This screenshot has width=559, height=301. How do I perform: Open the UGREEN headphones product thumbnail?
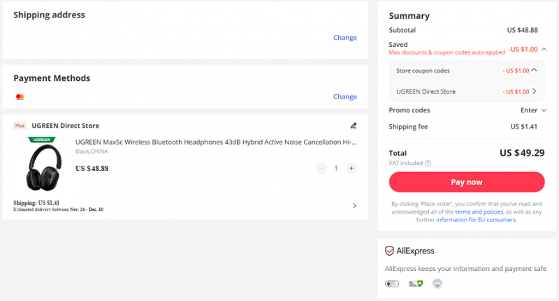[x=43, y=164]
